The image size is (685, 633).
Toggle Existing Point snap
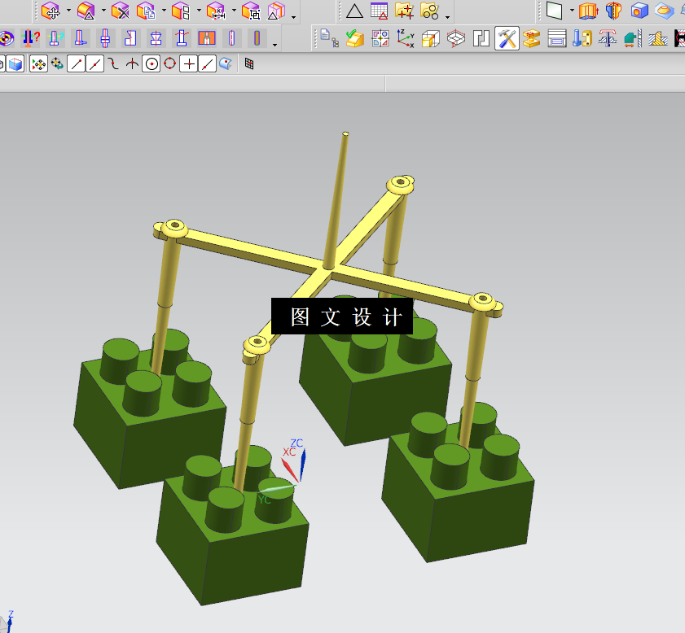[189, 64]
